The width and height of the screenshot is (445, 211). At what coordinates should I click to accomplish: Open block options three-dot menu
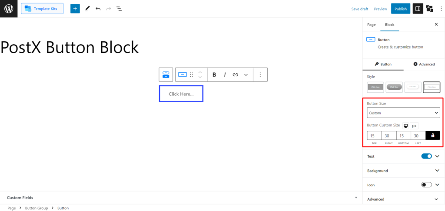tap(260, 75)
